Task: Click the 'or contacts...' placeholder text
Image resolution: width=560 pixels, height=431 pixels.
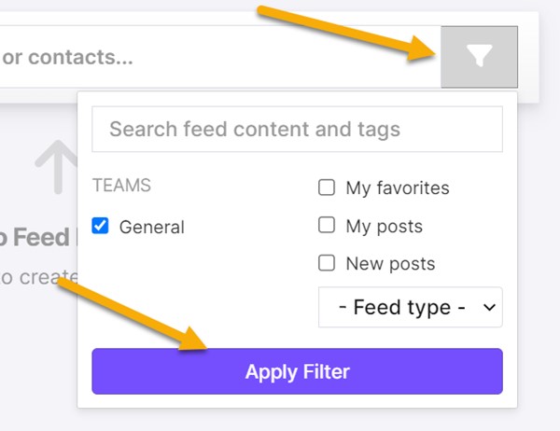Action: point(67,57)
